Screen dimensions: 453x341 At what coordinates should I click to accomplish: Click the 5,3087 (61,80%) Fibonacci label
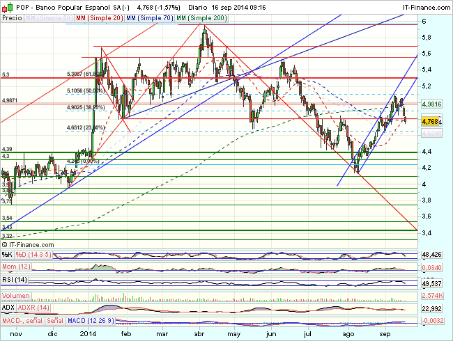coord(85,74)
